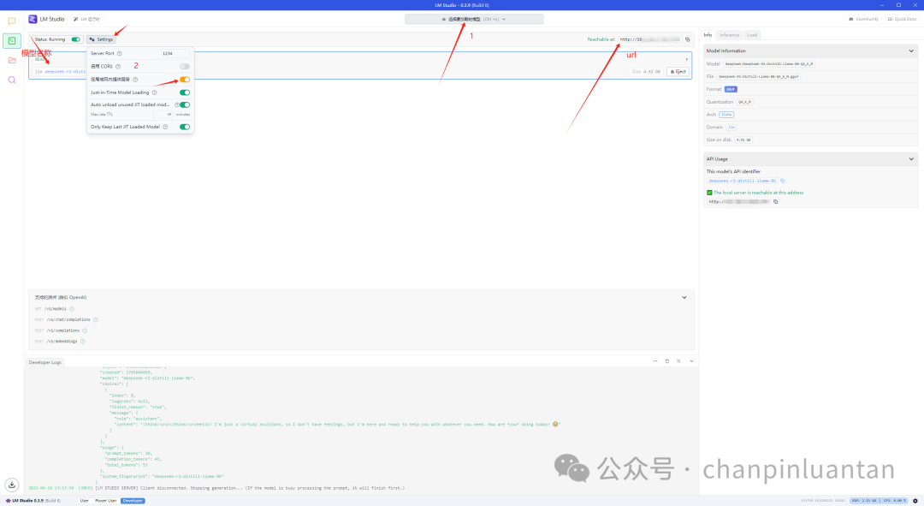924x506 pixels.
Task: Show help for /v1/chat/completions endpoint
Action: 96,319
